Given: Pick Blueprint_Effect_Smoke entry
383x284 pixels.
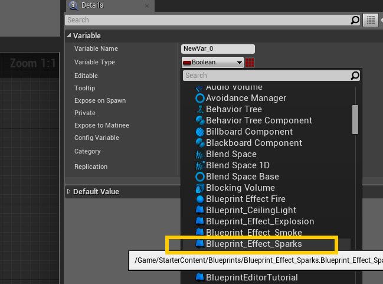Looking at the screenshot, I should (254, 232).
